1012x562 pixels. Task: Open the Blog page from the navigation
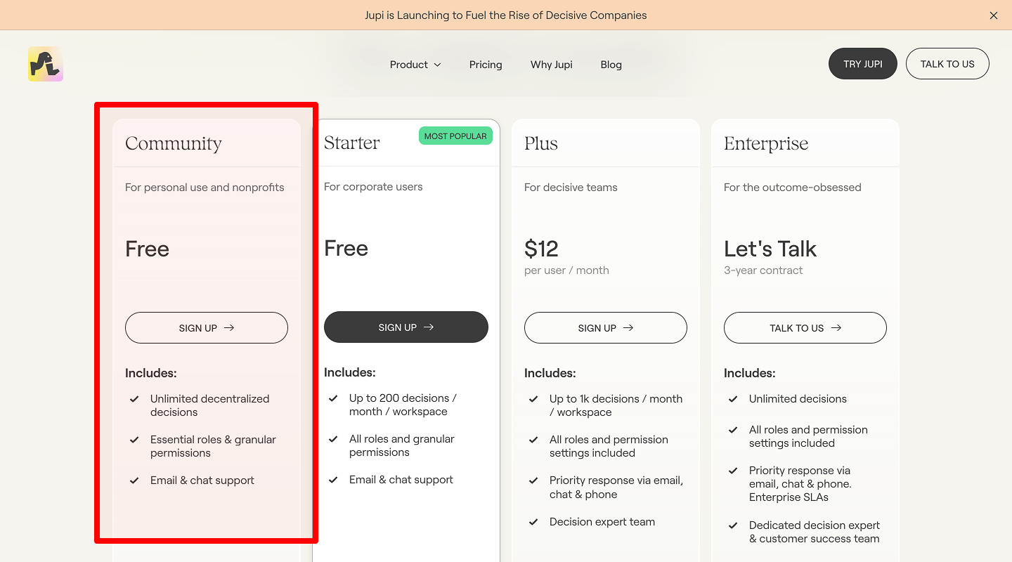click(611, 64)
